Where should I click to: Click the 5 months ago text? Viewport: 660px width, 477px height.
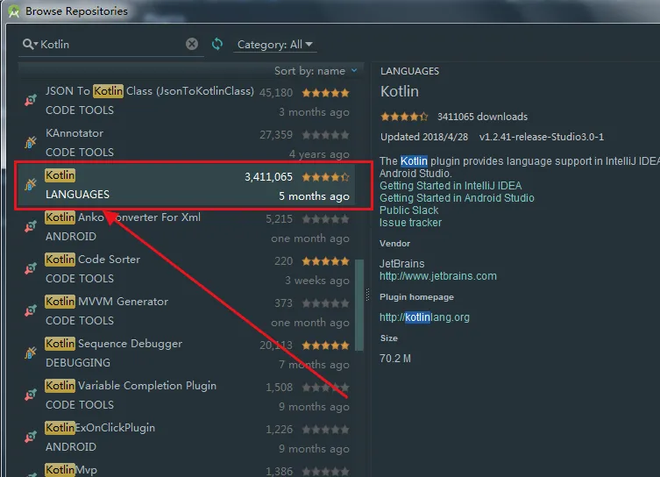click(x=314, y=196)
